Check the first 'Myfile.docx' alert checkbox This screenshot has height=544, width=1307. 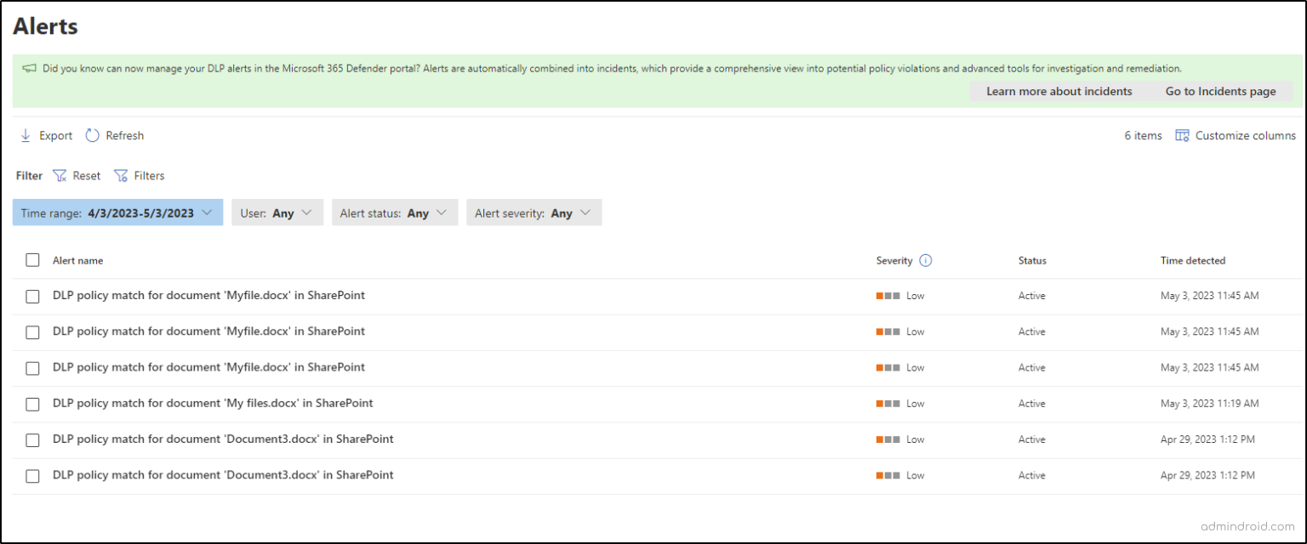point(32,296)
